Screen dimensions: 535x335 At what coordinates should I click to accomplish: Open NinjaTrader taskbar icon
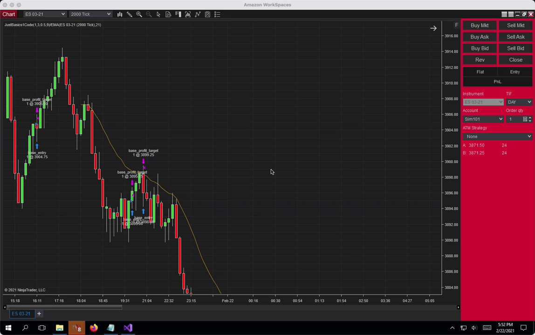pyautogui.click(x=76, y=328)
